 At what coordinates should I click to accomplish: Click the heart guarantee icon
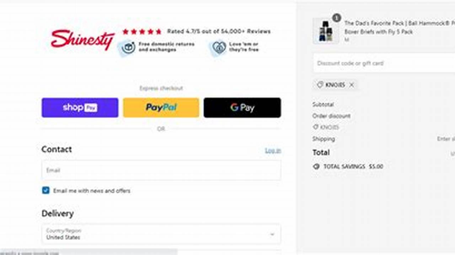tap(219, 47)
